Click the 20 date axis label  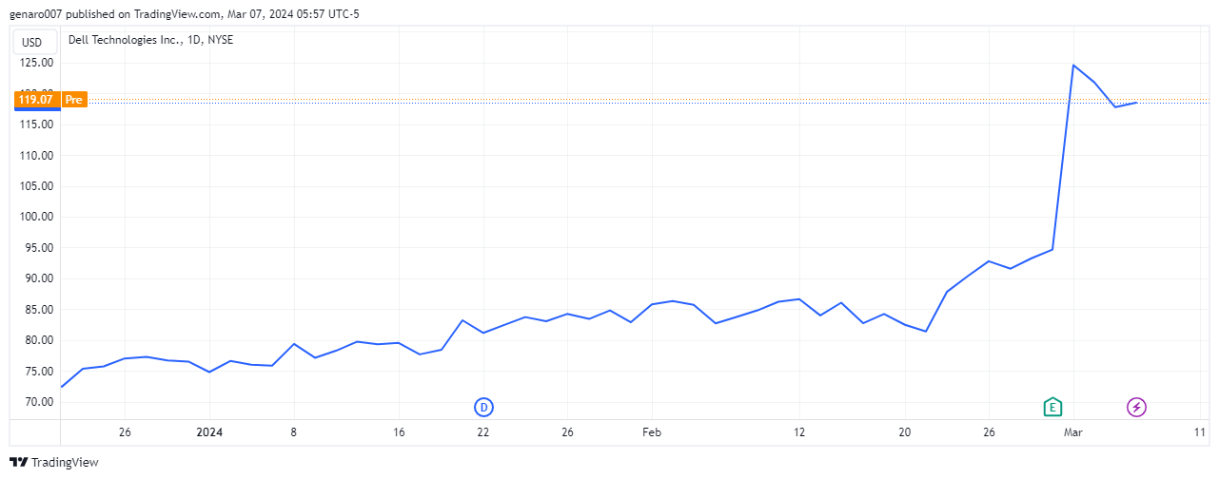point(905,431)
